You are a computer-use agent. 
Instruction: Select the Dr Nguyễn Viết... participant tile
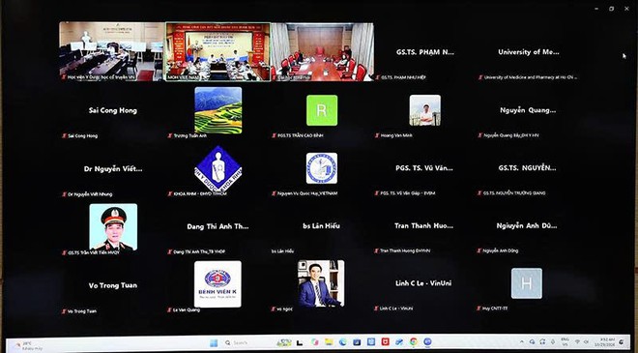(112, 168)
